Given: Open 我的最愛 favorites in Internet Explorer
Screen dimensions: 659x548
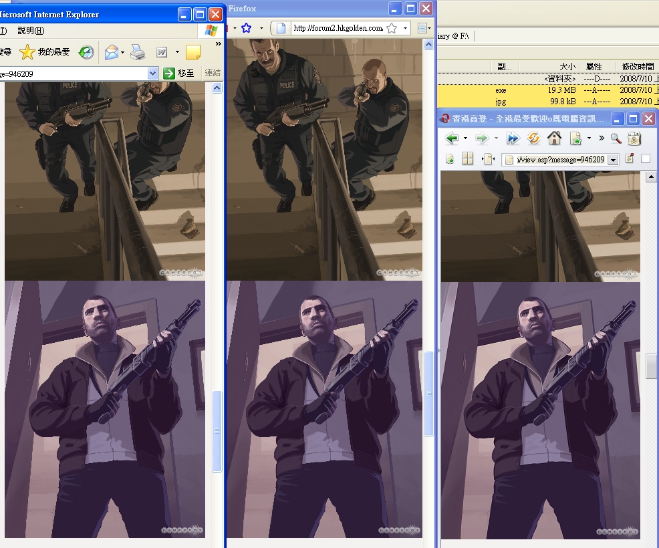Looking at the screenshot, I should pyautogui.click(x=45, y=52).
